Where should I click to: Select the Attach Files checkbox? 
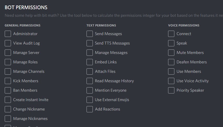[90, 71]
